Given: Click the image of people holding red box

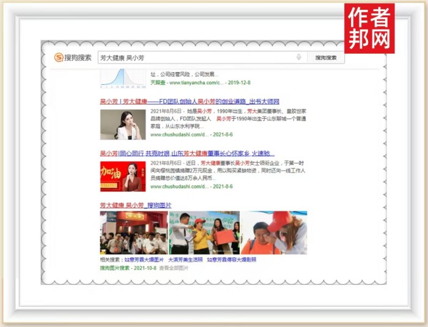Looking at the screenshot, I should 204,233.
